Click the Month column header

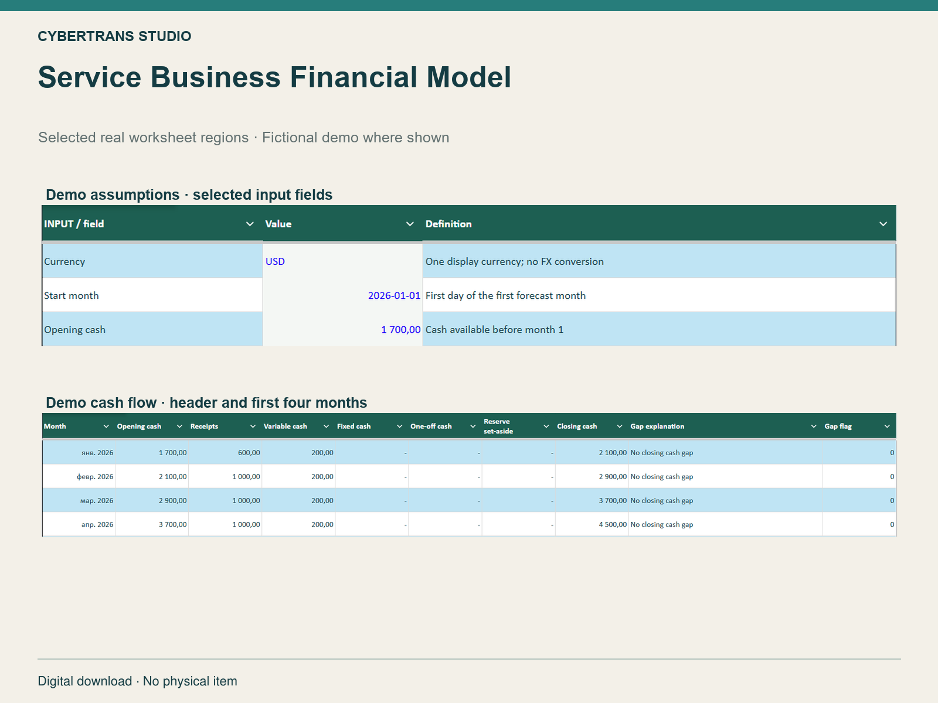click(x=79, y=426)
